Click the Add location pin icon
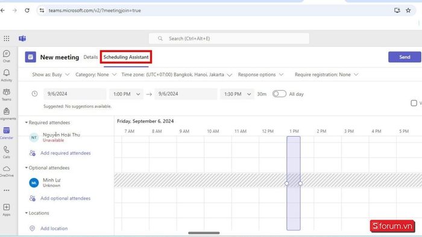 [33, 229]
